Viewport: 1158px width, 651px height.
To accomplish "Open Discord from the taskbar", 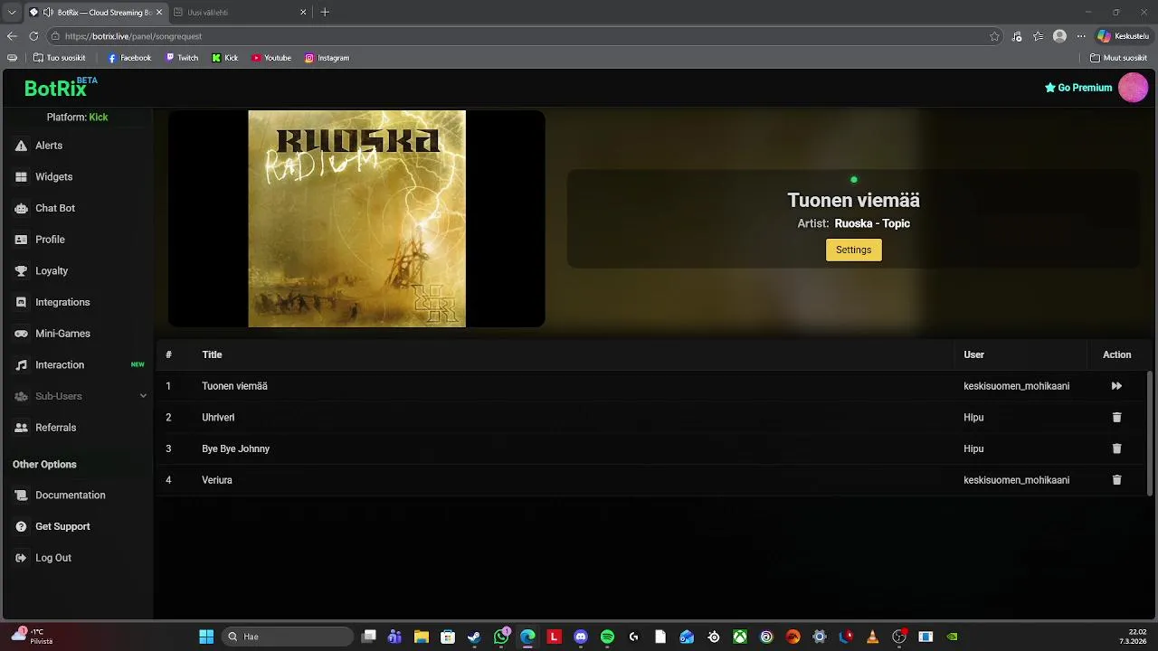I will 581,637.
